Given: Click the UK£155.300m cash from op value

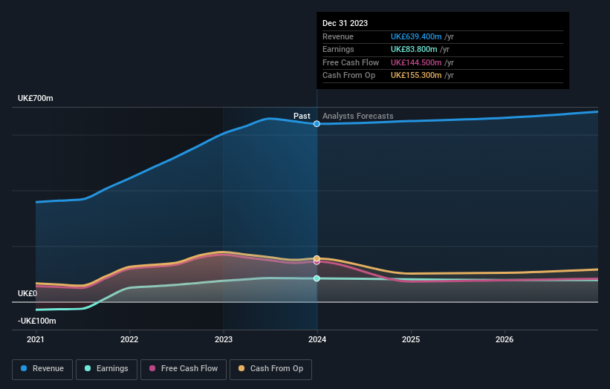Looking at the screenshot, I should 416,76.
